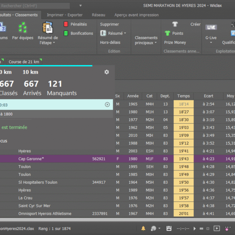
Task: Click the ESH category cell
Action: (150, 151)
